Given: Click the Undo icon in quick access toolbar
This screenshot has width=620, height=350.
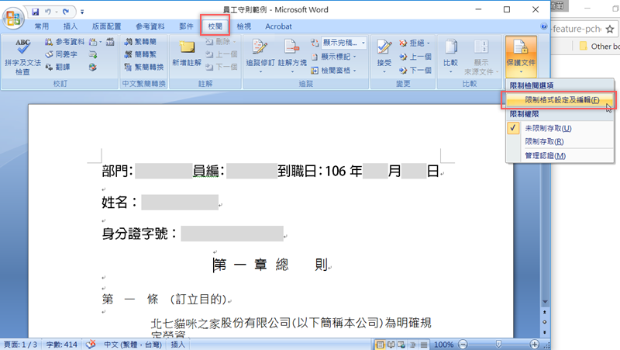Looking at the screenshot, I should coord(48,12).
